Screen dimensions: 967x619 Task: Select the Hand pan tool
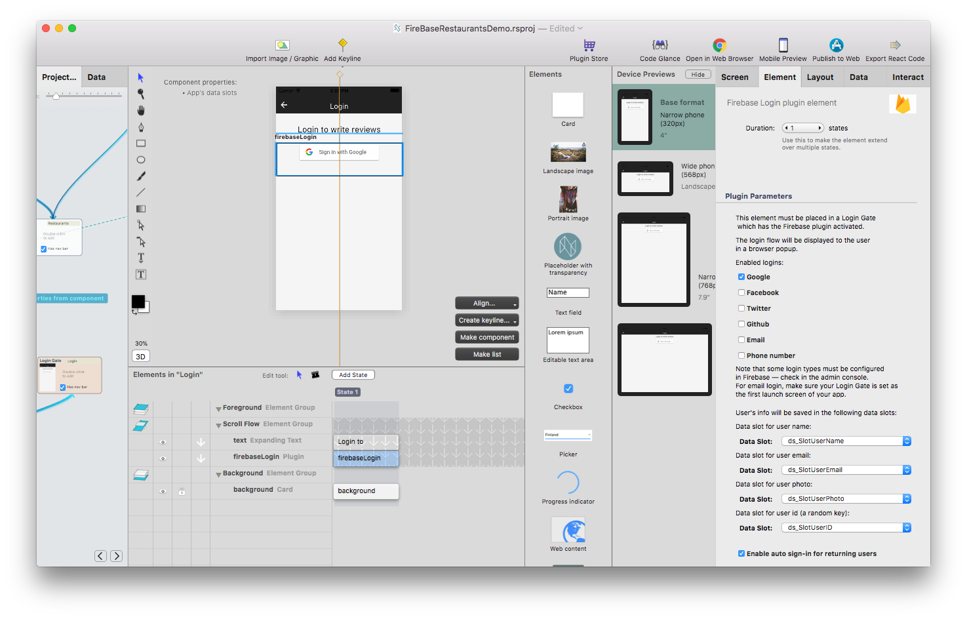[x=141, y=111]
